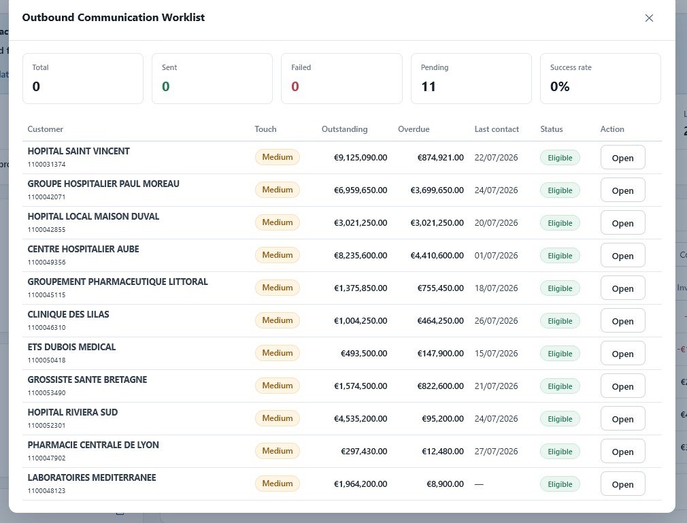The width and height of the screenshot is (687, 523).
Task: Click Eligible status badge for CLINIQUE DES LILAS
Action: tap(560, 321)
